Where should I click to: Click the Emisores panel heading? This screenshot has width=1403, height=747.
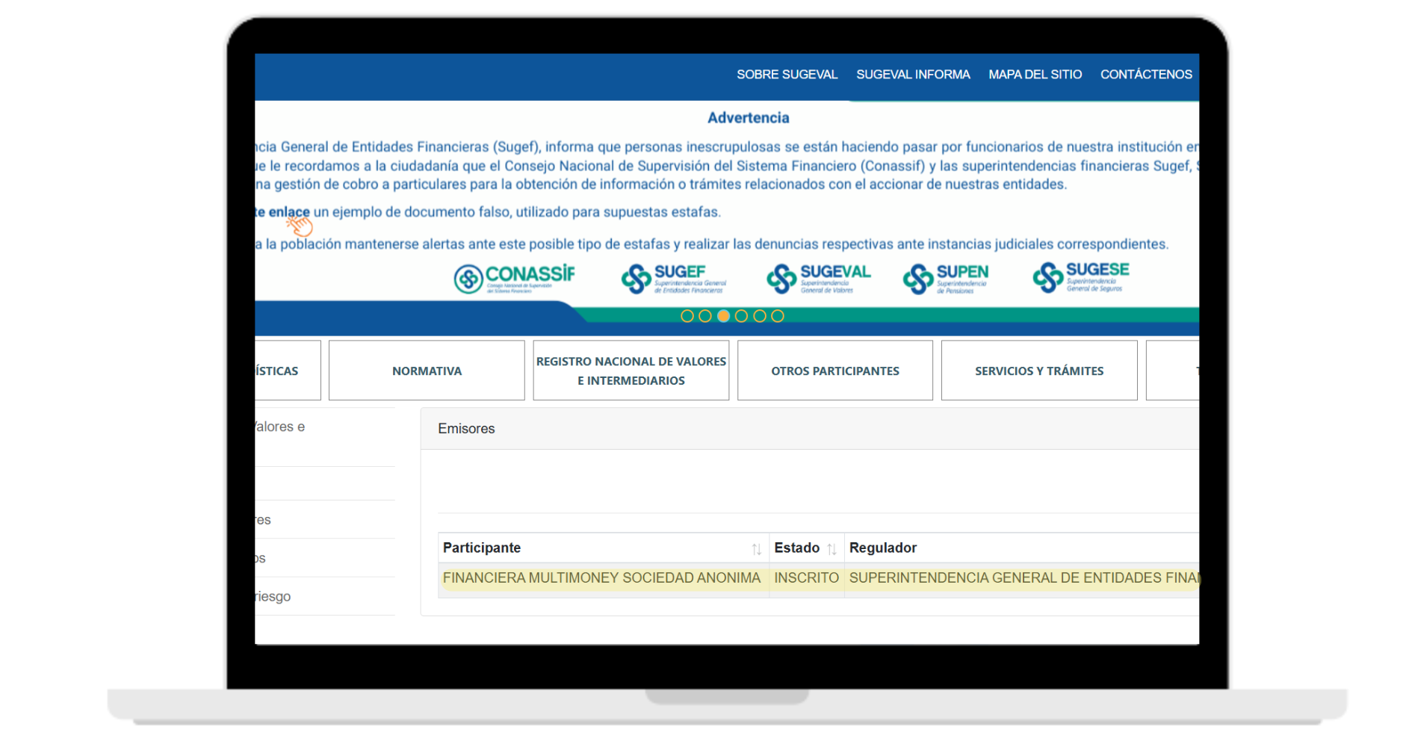(x=466, y=429)
